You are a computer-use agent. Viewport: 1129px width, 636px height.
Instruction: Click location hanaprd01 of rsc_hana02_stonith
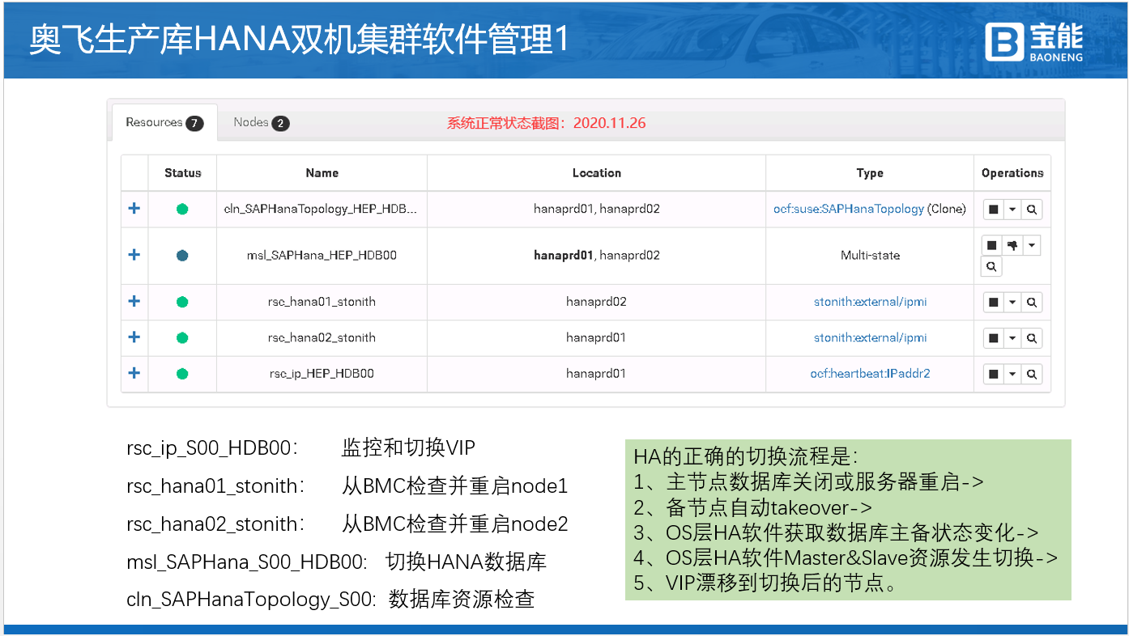(x=597, y=337)
